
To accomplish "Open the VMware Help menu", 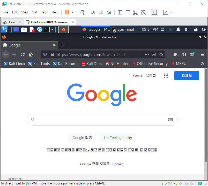I will pos(55,12).
